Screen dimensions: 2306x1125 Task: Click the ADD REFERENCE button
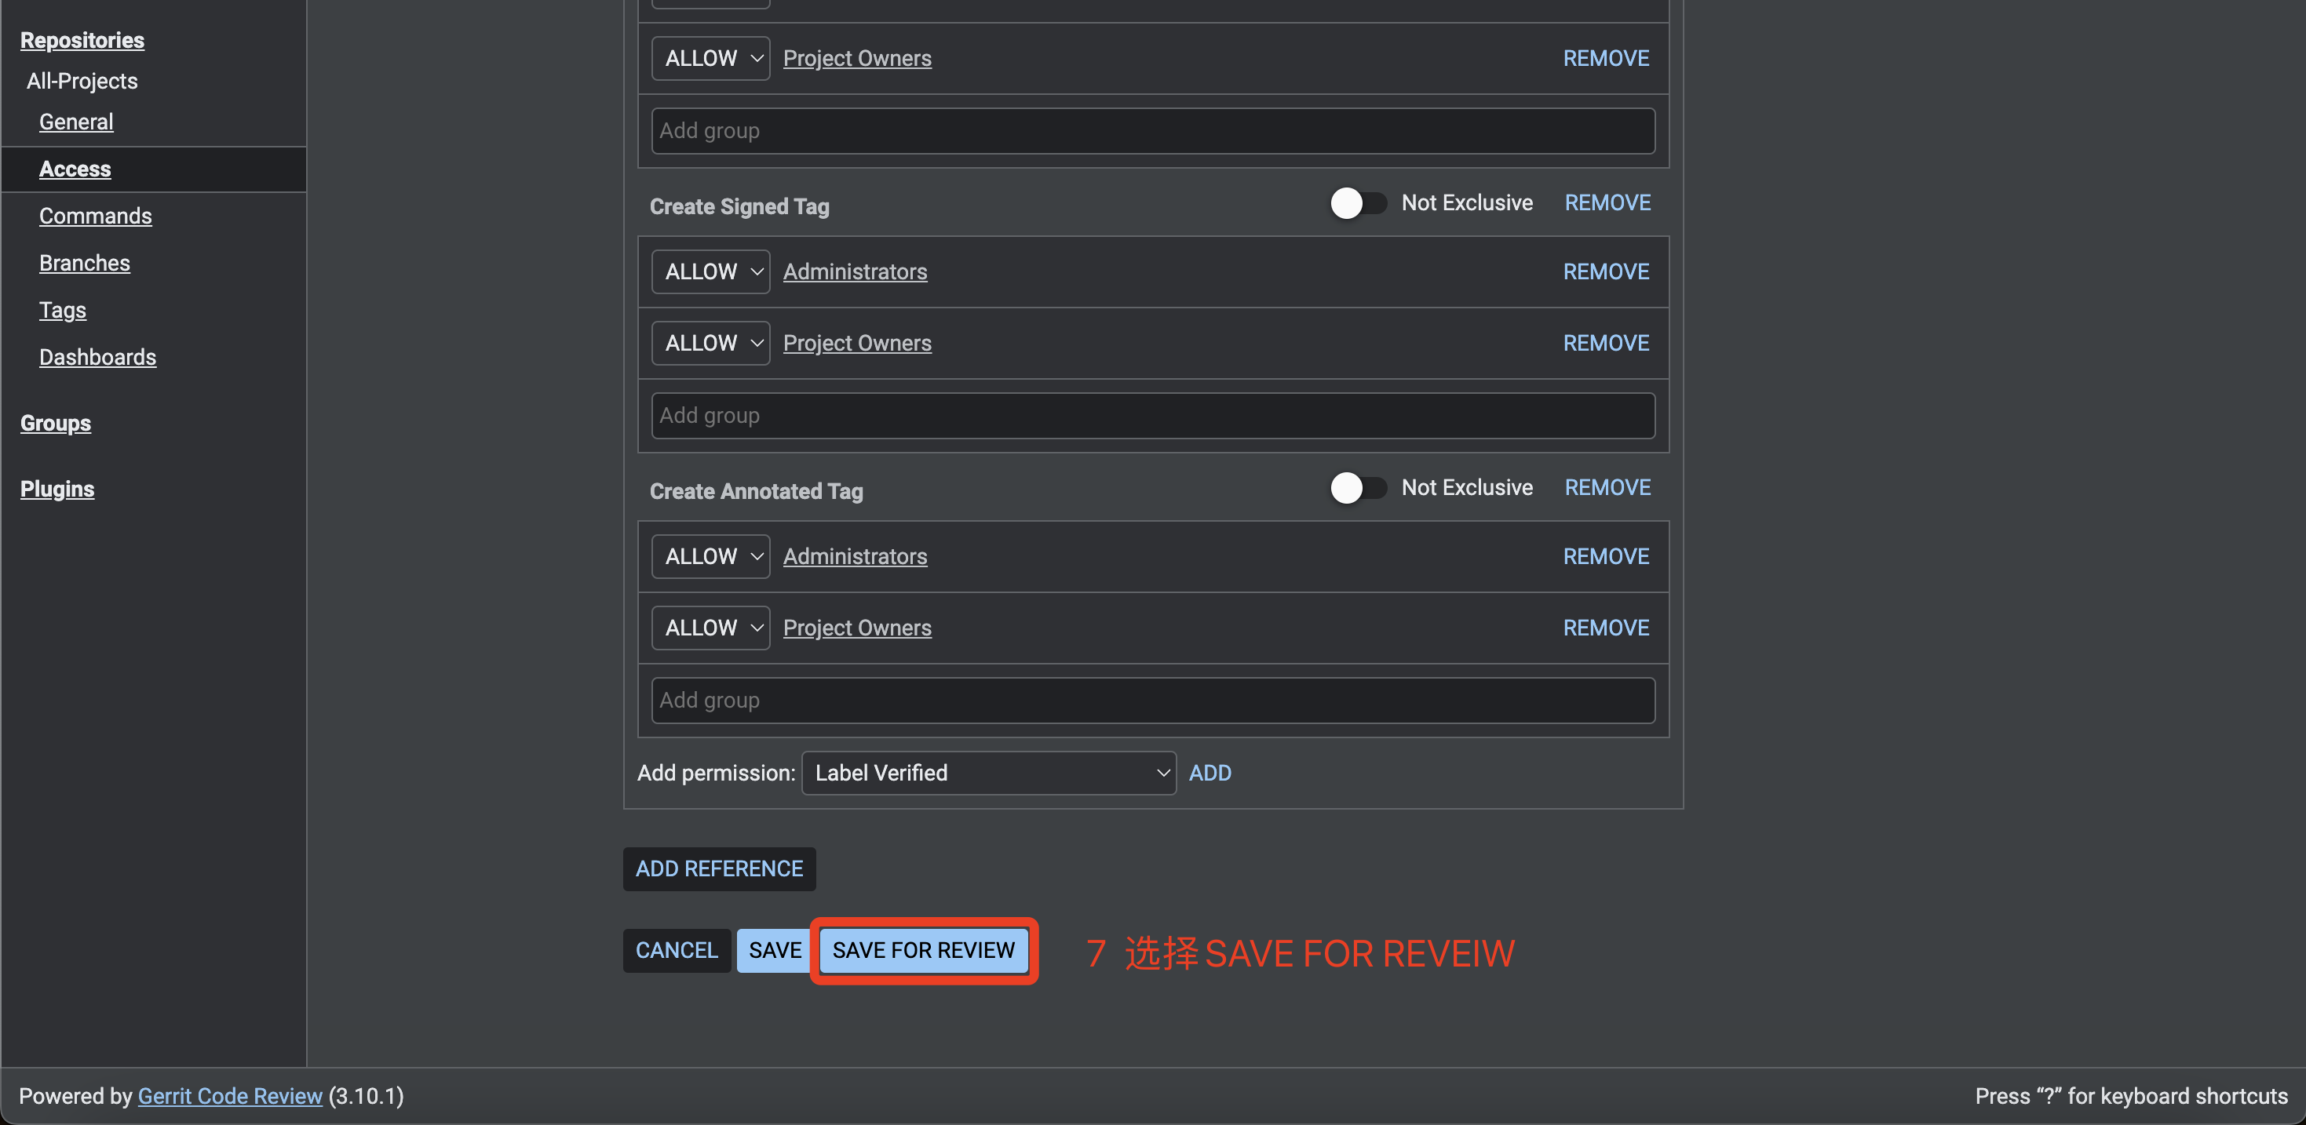(x=719, y=868)
